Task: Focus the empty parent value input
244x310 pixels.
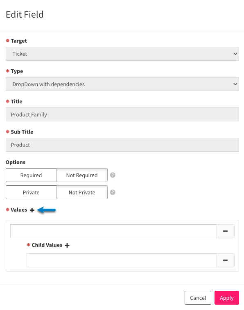Action: coord(113,231)
